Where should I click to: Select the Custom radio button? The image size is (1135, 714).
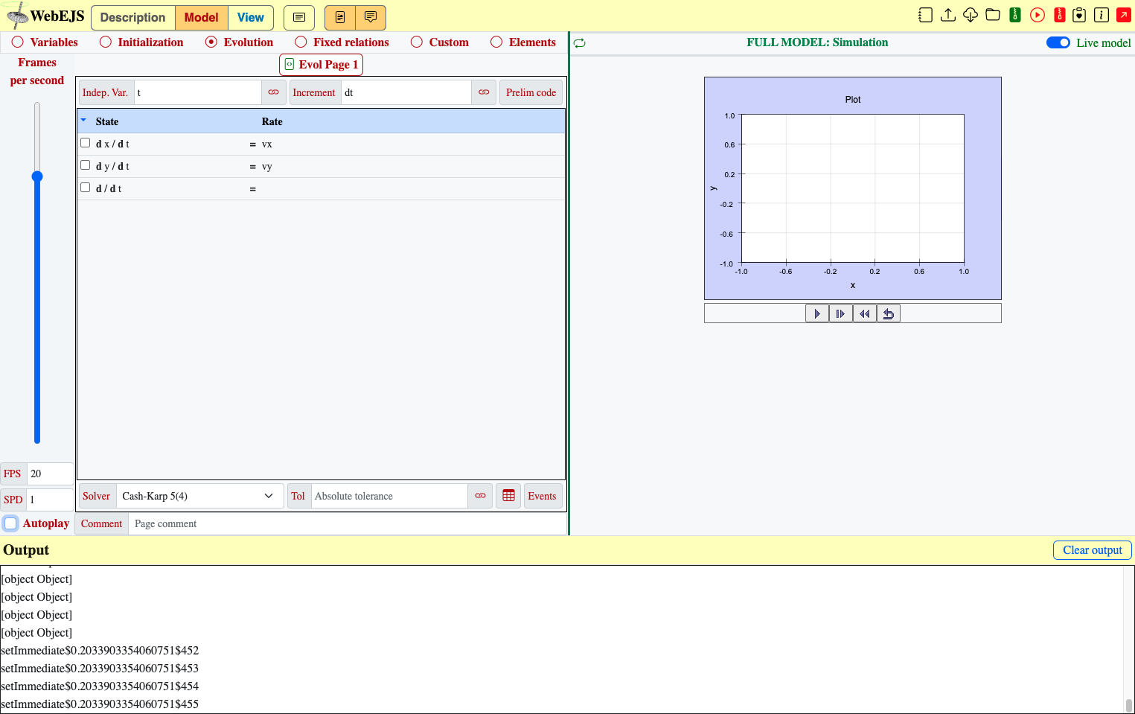(417, 42)
